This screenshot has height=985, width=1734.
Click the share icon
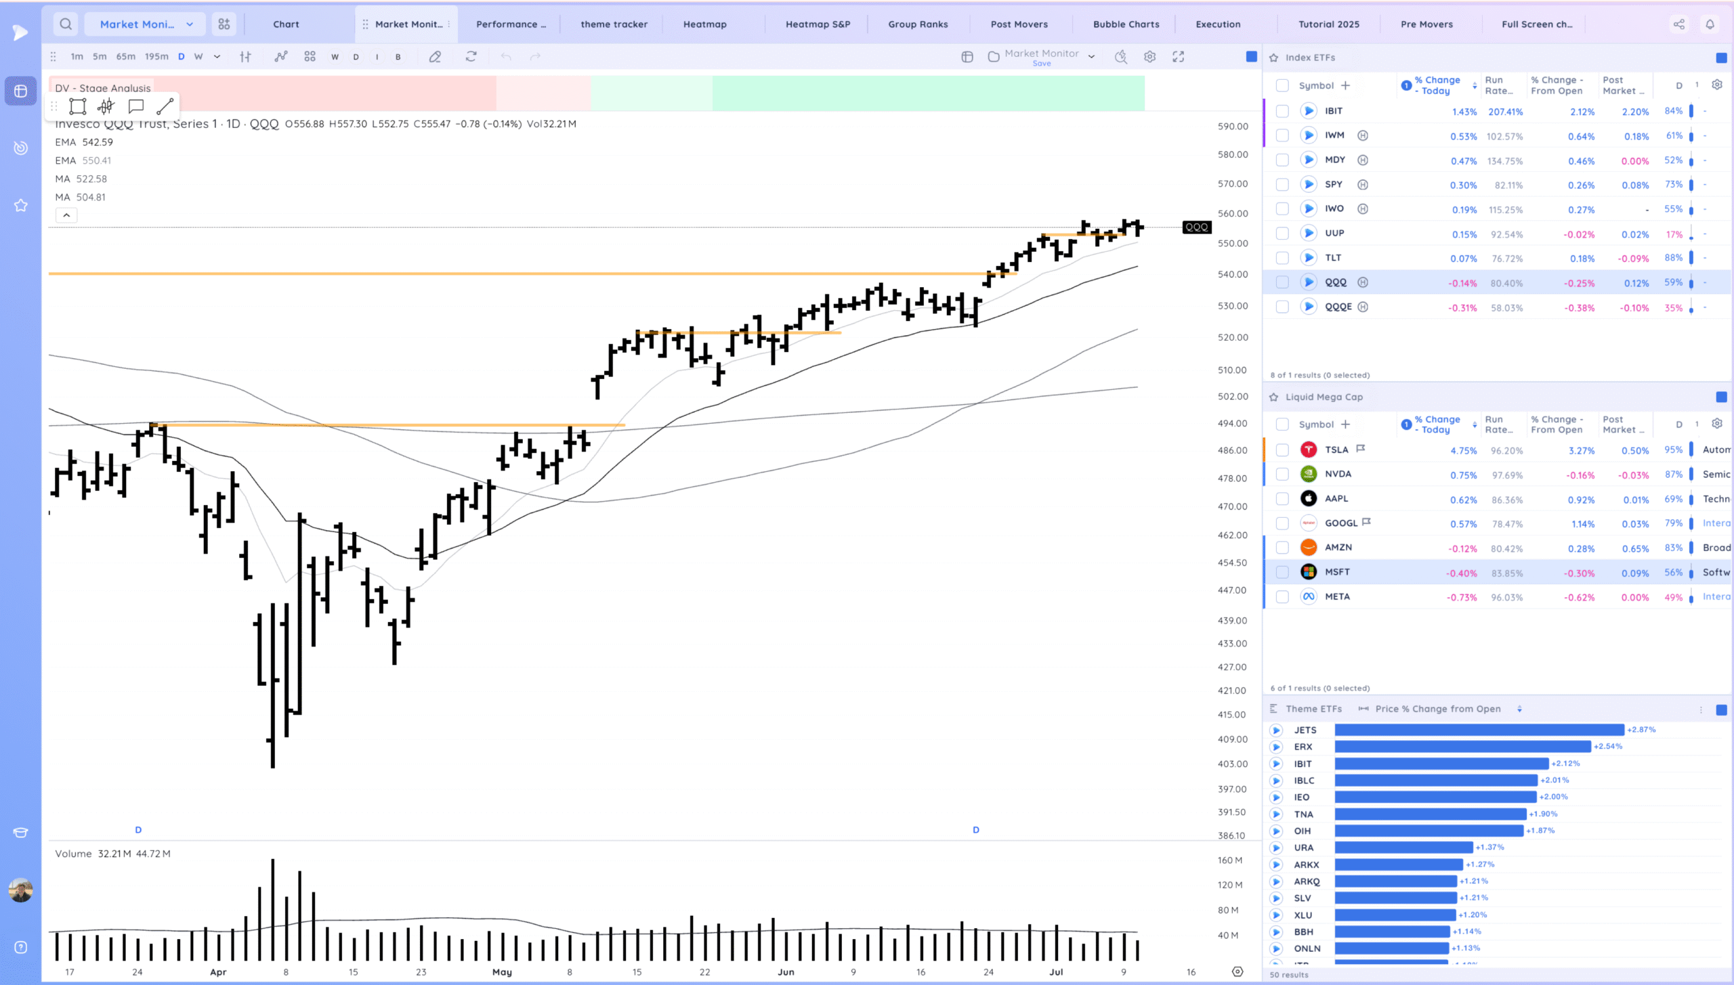coord(1679,24)
